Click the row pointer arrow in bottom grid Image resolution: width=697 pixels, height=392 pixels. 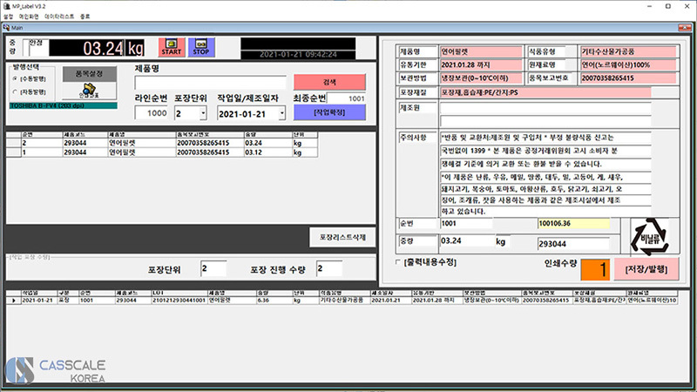click(11, 300)
